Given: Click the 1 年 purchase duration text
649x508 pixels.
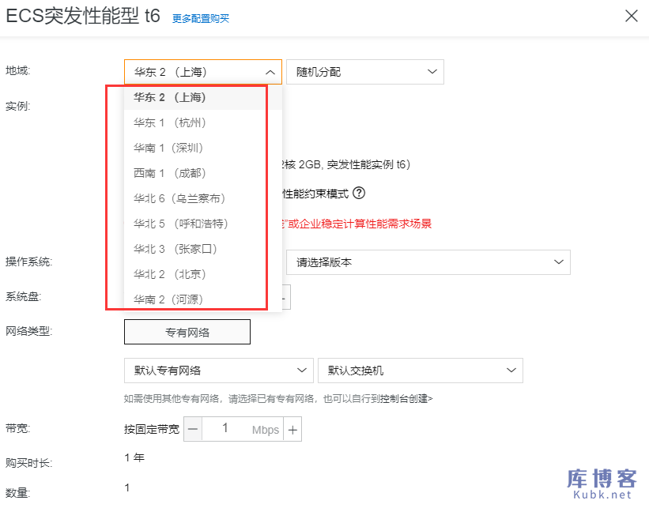Looking at the screenshot, I should pos(134,457).
